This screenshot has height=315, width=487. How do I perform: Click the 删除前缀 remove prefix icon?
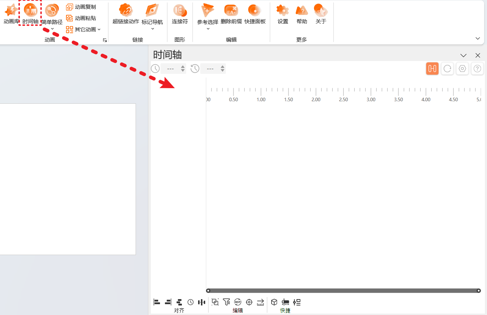(231, 13)
